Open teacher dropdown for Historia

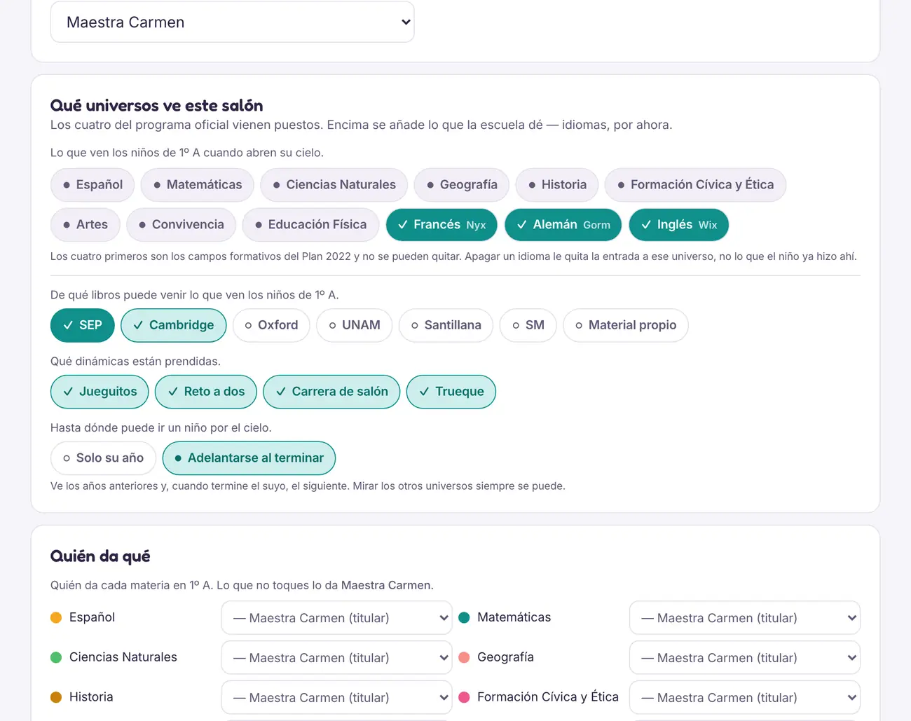tap(337, 698)
